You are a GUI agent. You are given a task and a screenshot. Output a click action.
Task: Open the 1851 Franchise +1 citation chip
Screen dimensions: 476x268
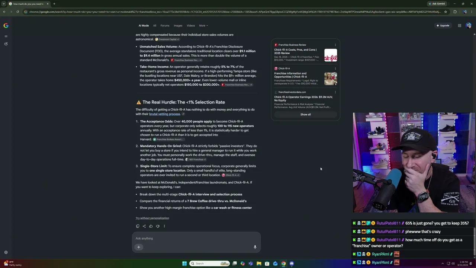pyautogui.click(x=196, y=159)
